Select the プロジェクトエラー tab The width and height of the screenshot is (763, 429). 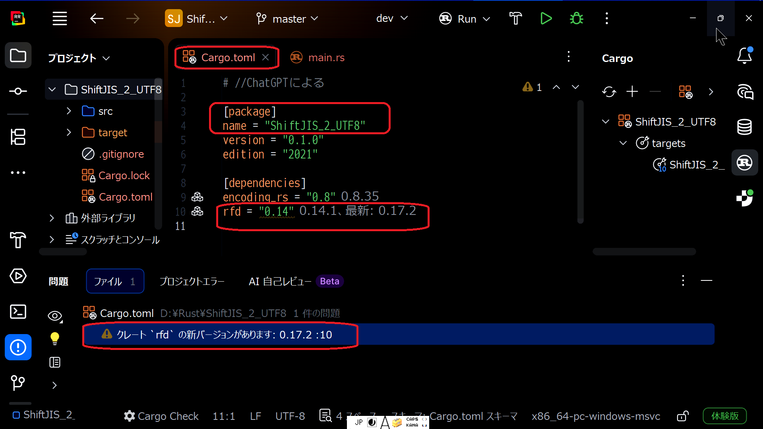click(192, 282)
